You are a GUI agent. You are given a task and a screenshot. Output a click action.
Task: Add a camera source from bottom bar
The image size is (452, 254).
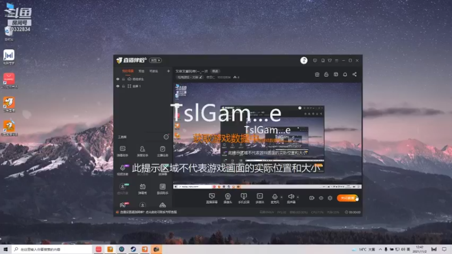pyautogui.click(x=228, y=198)
